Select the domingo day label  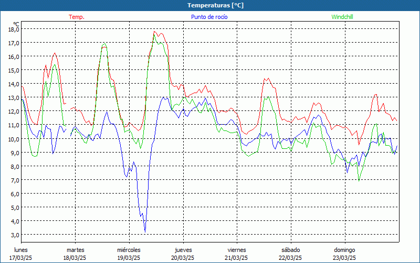click(344, 250)
